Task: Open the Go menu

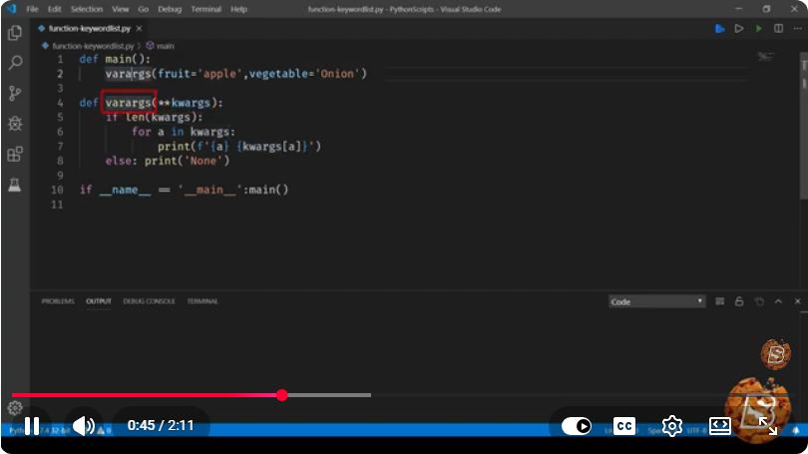Action: click(x=144, y=9)
